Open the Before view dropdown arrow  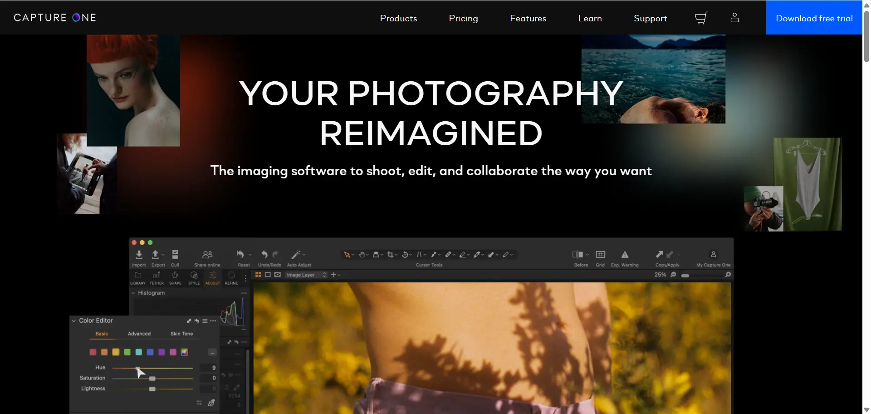(587, 255)
